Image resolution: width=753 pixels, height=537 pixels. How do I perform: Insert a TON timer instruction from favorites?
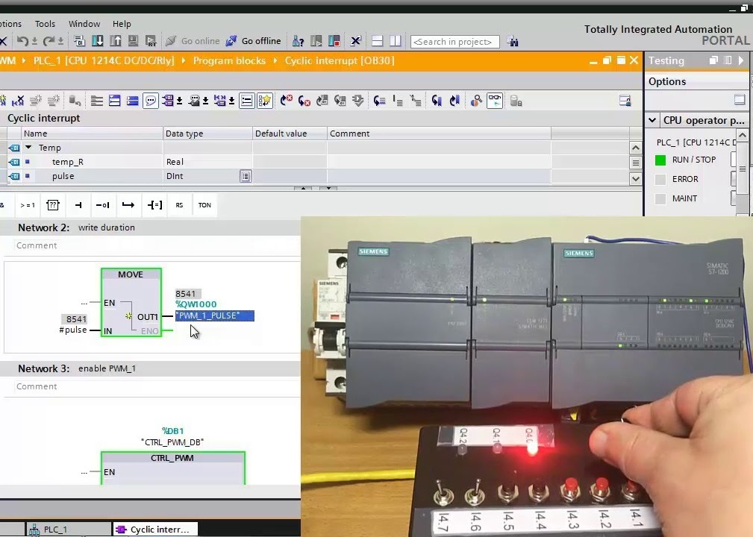(x=204, y=205)
